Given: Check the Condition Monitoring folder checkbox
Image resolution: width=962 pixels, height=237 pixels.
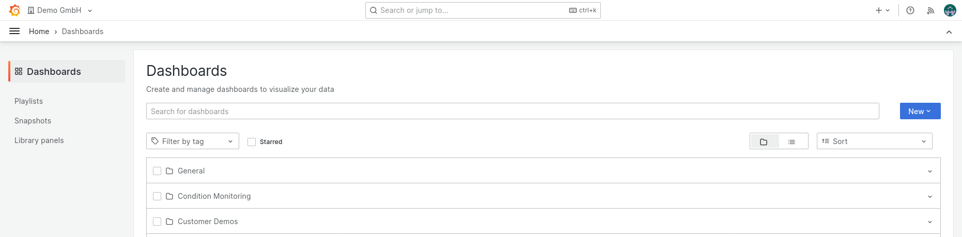Looking at the screenshot, I should coord(157,196).
